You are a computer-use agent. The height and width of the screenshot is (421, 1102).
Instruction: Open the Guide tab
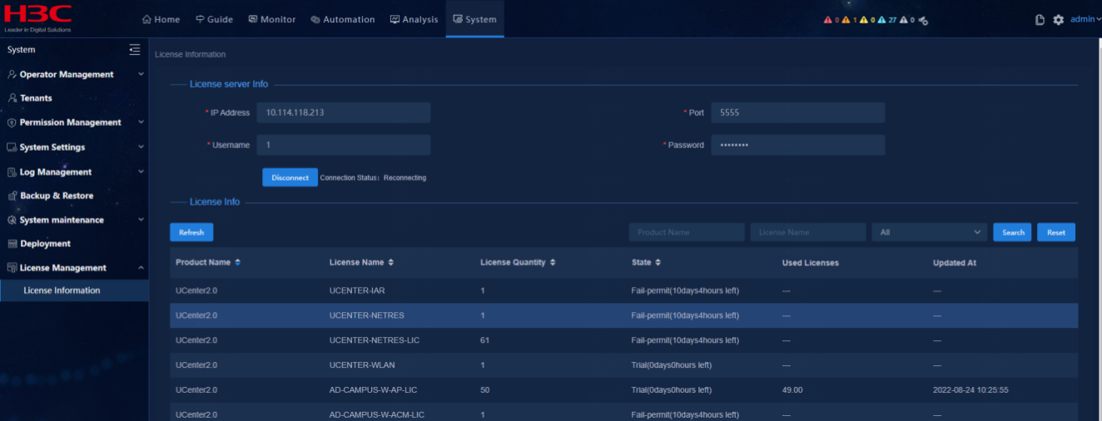tap(214, 19)
